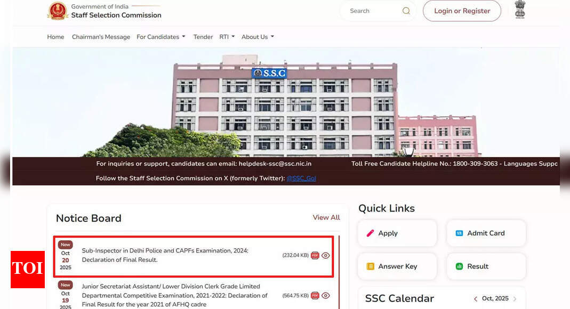Click the Apply pencil icon in Quick Links
This screenshot has width=570, height=309.
point(371,233)
